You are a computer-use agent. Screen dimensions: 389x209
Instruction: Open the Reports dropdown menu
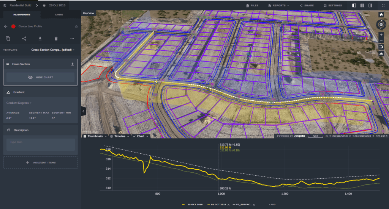pos(278,6)
